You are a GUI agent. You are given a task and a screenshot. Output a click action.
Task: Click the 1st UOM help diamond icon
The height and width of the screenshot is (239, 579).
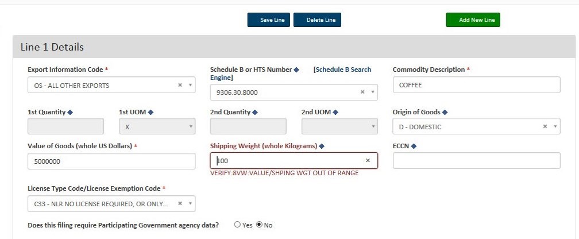[x=150, y=112]
